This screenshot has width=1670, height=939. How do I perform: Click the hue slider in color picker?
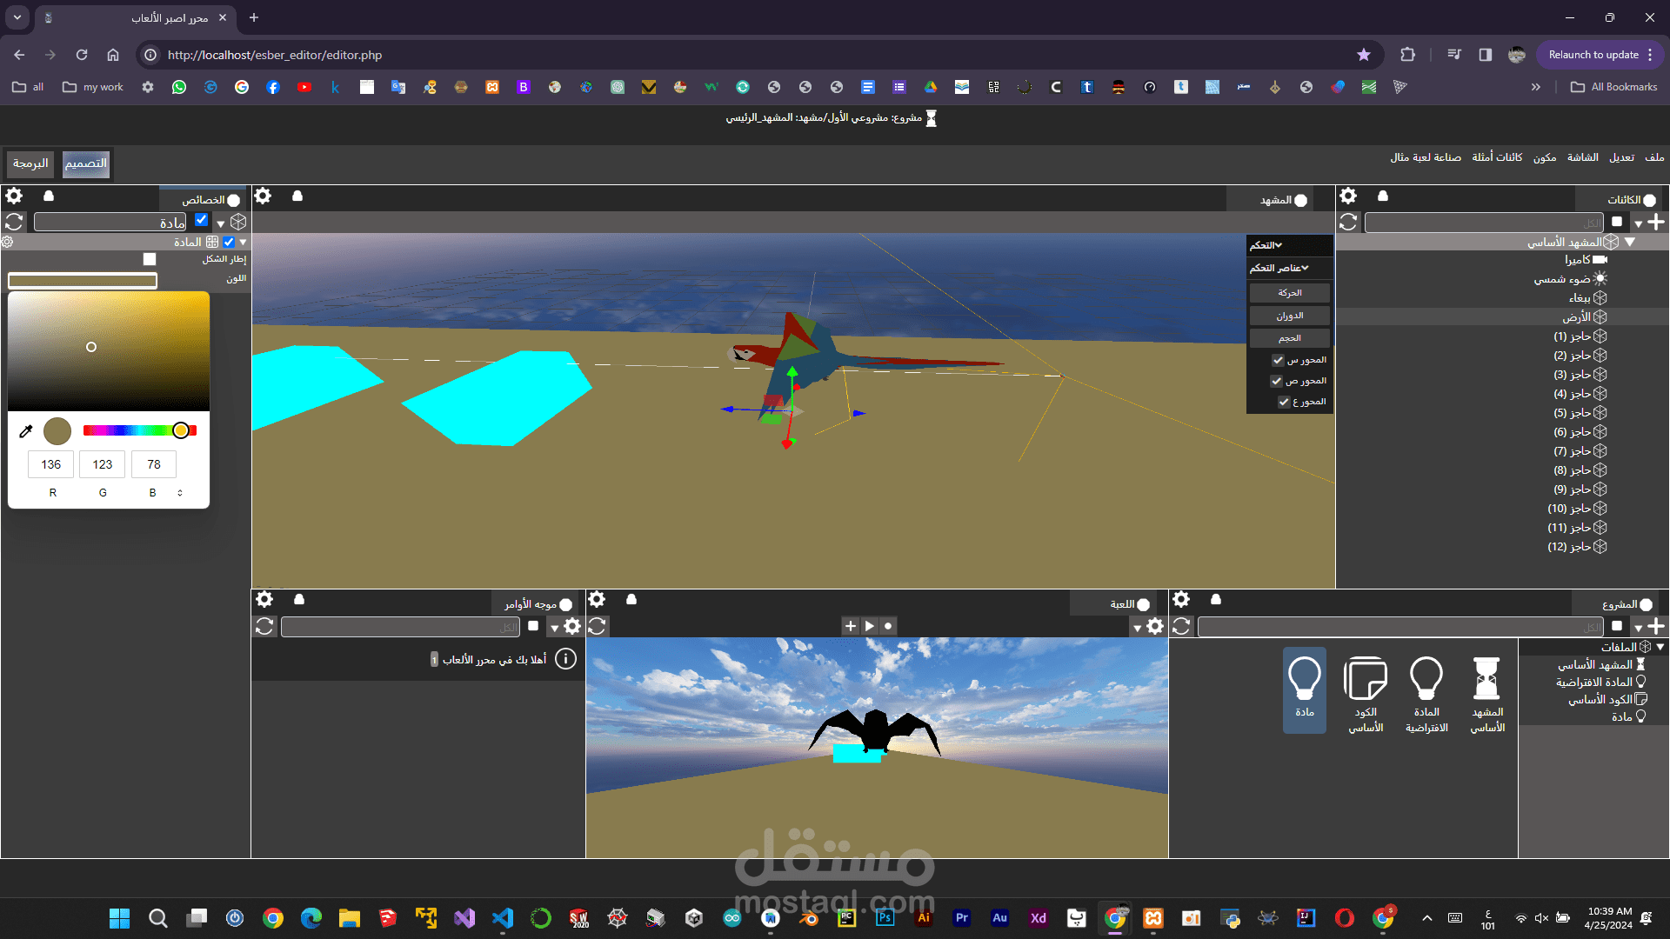(139, 430)
